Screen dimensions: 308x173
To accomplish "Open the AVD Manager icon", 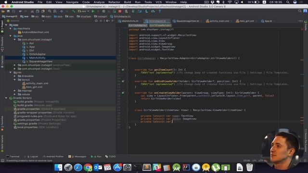I will tap(127, 12).
